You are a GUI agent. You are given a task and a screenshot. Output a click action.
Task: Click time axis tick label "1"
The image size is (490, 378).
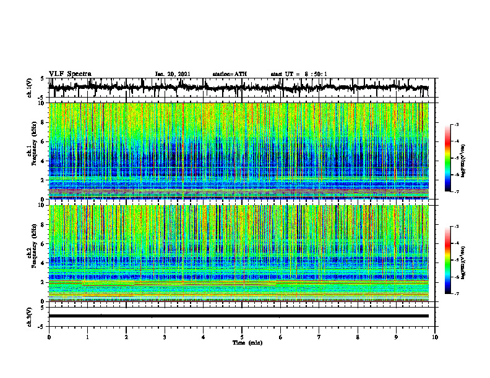pos(87,337)
